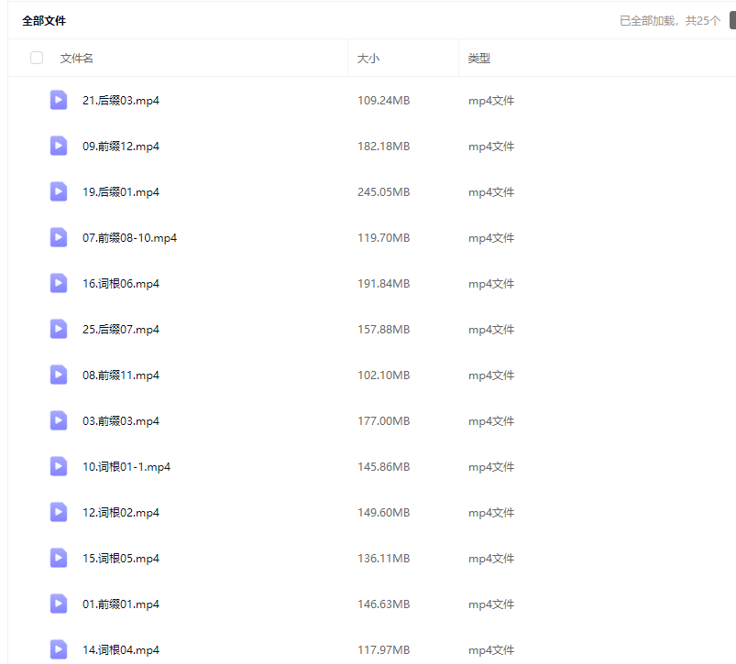The image size is (736, 664).
Task: Sort by the 大小 column header
Action: [368, 58]
